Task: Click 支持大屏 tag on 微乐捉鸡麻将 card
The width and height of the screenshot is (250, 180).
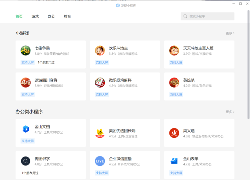Action: pyautogui.click(x=102, y=94)
